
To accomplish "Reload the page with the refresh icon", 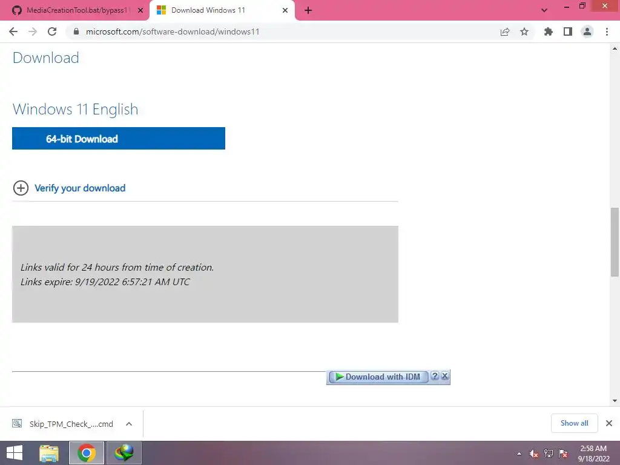I will coord(52,31).
